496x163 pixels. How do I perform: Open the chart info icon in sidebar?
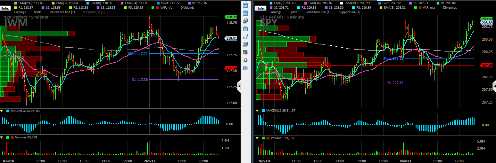tap(245, 44)
